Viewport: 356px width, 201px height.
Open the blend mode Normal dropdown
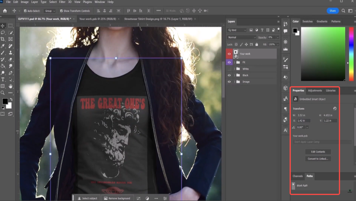(x=242, y=38)
